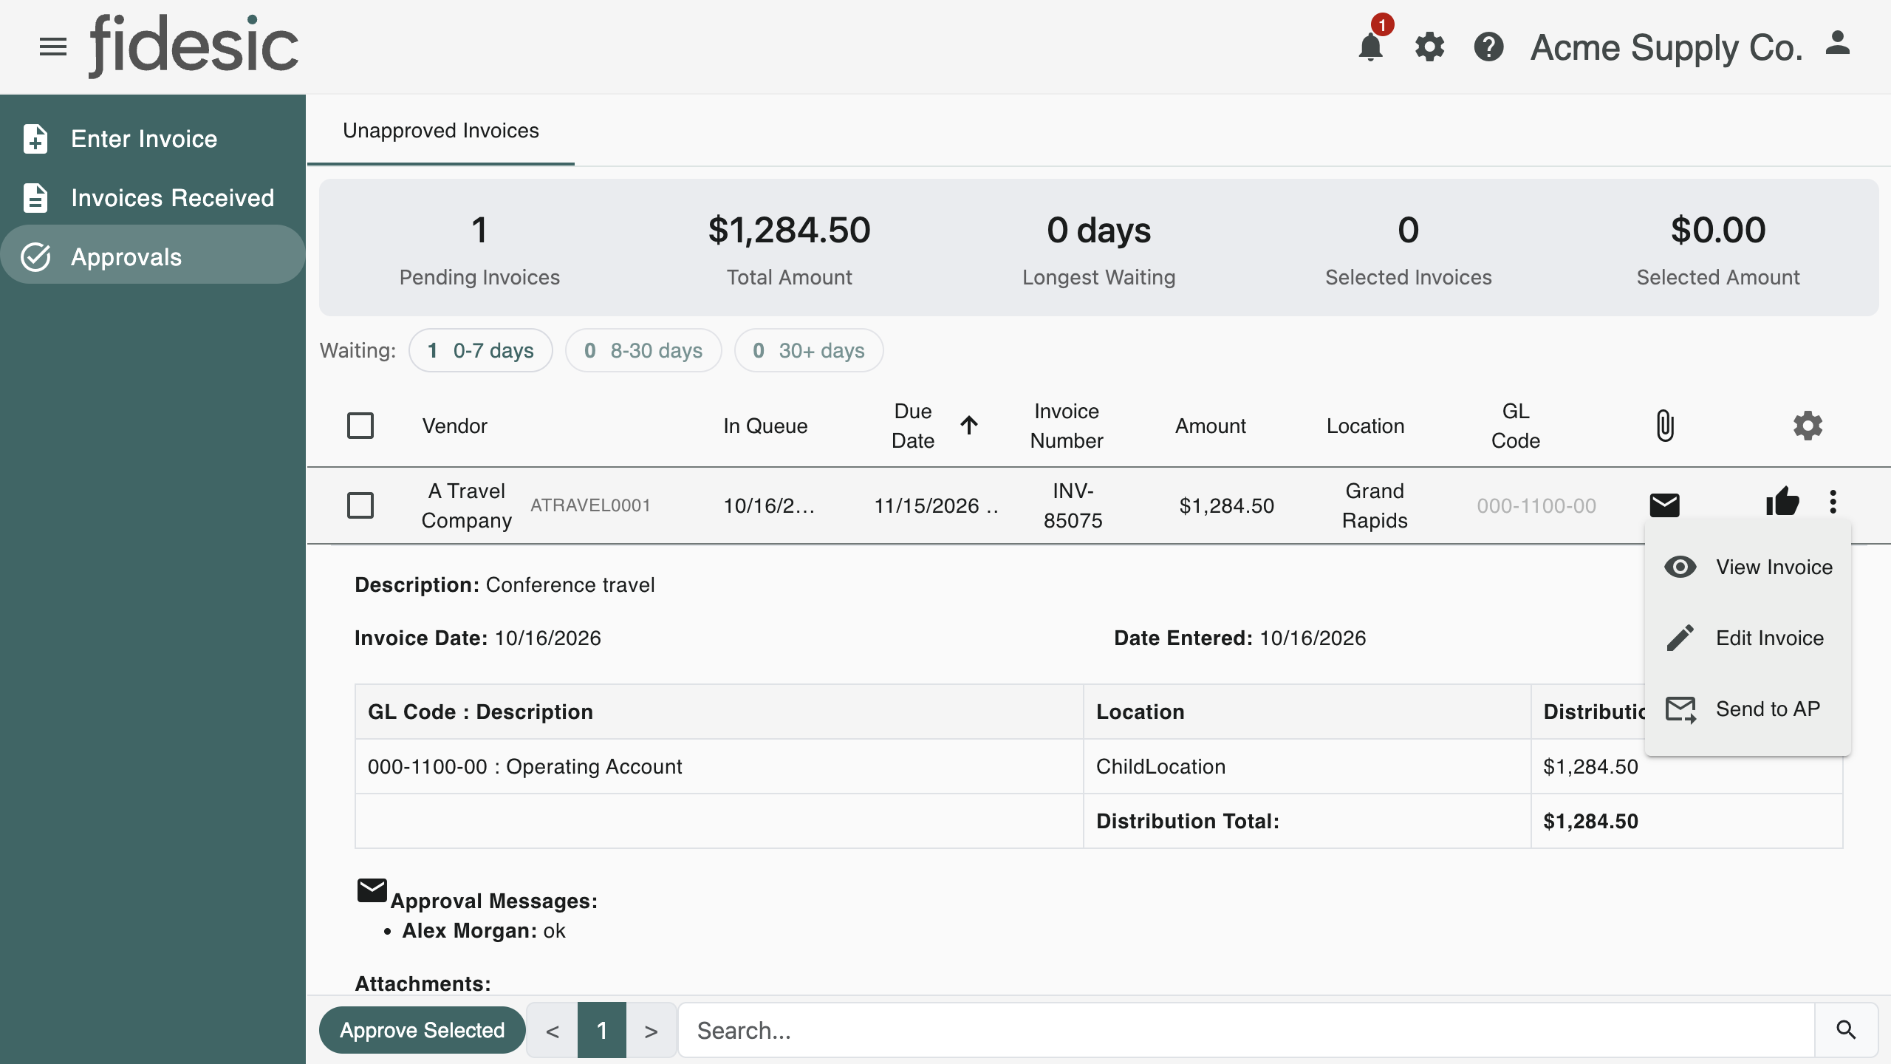Click the GL Code column header
Image resolution: width=1891 pixels, height=1064 pixels.
pos(1516,426)
